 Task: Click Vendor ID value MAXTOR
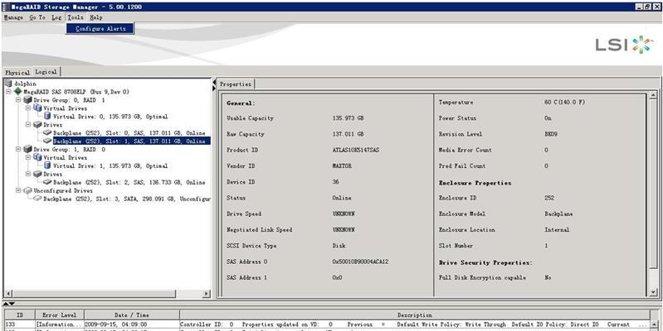[x=342, y=166]
